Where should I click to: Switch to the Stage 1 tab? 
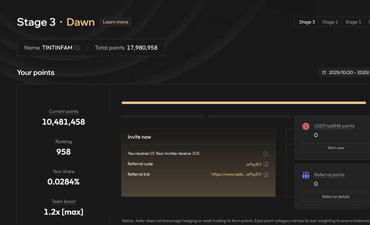point(353,22)
